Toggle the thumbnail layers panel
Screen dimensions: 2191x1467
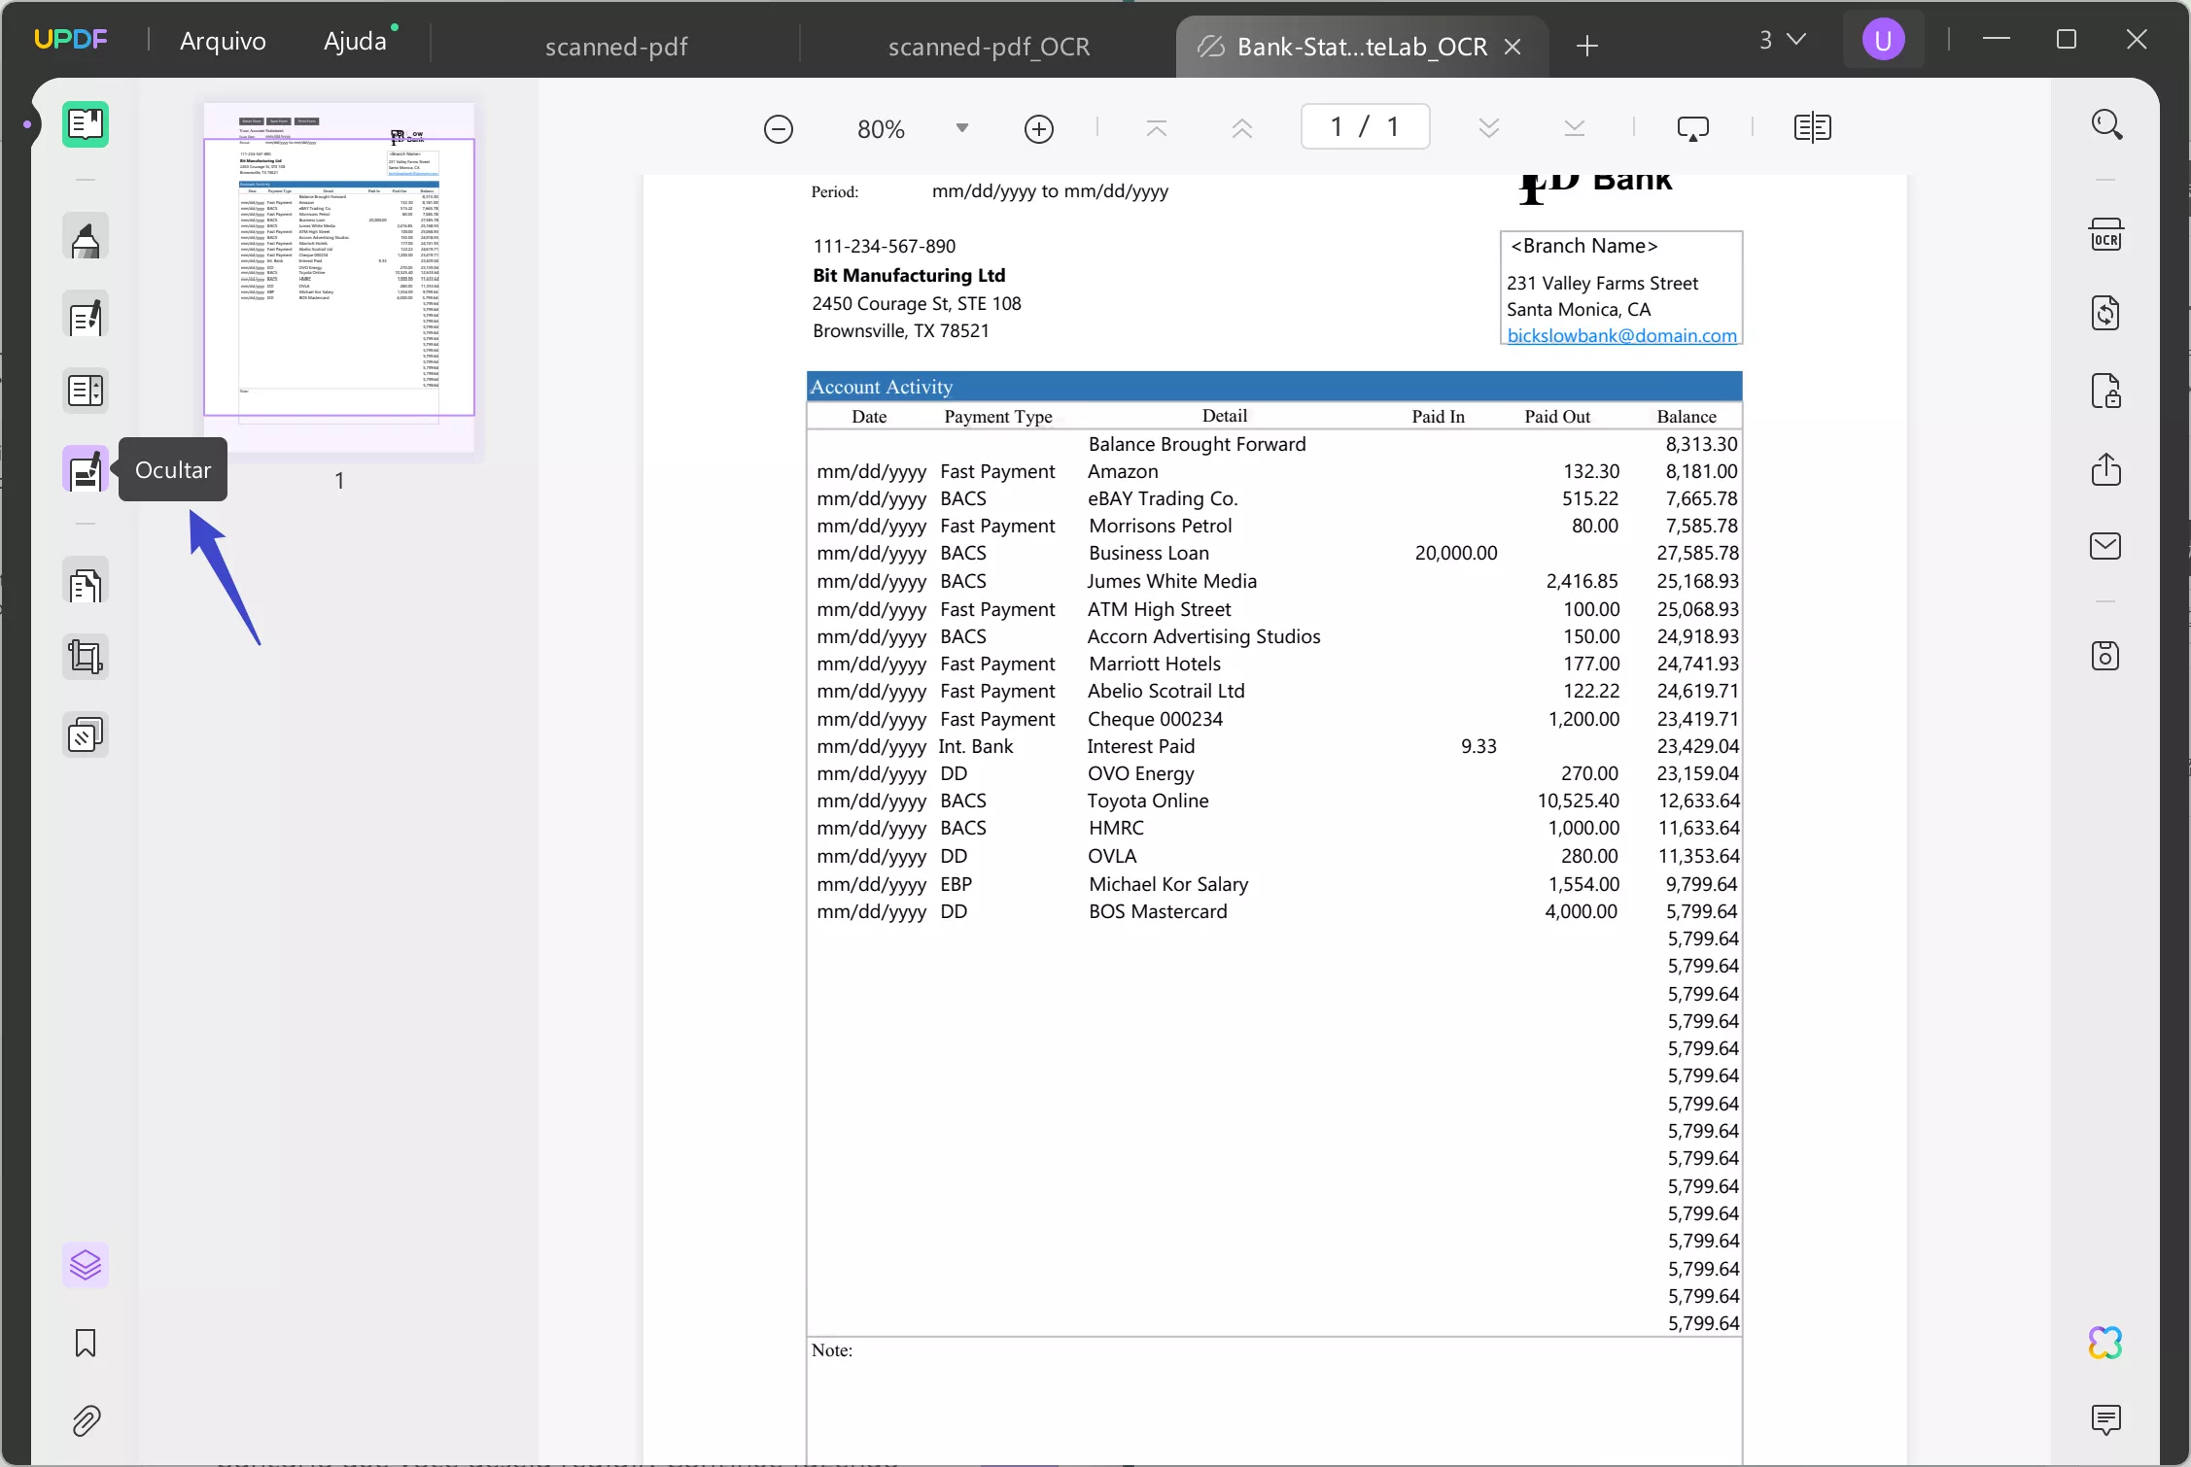point(85,1265)
